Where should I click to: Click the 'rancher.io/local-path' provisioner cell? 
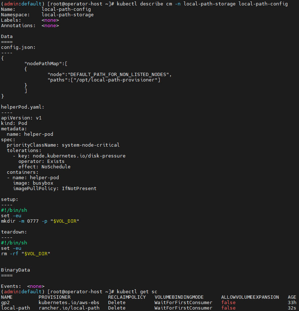pyautogui.click(x=69, y=308)
